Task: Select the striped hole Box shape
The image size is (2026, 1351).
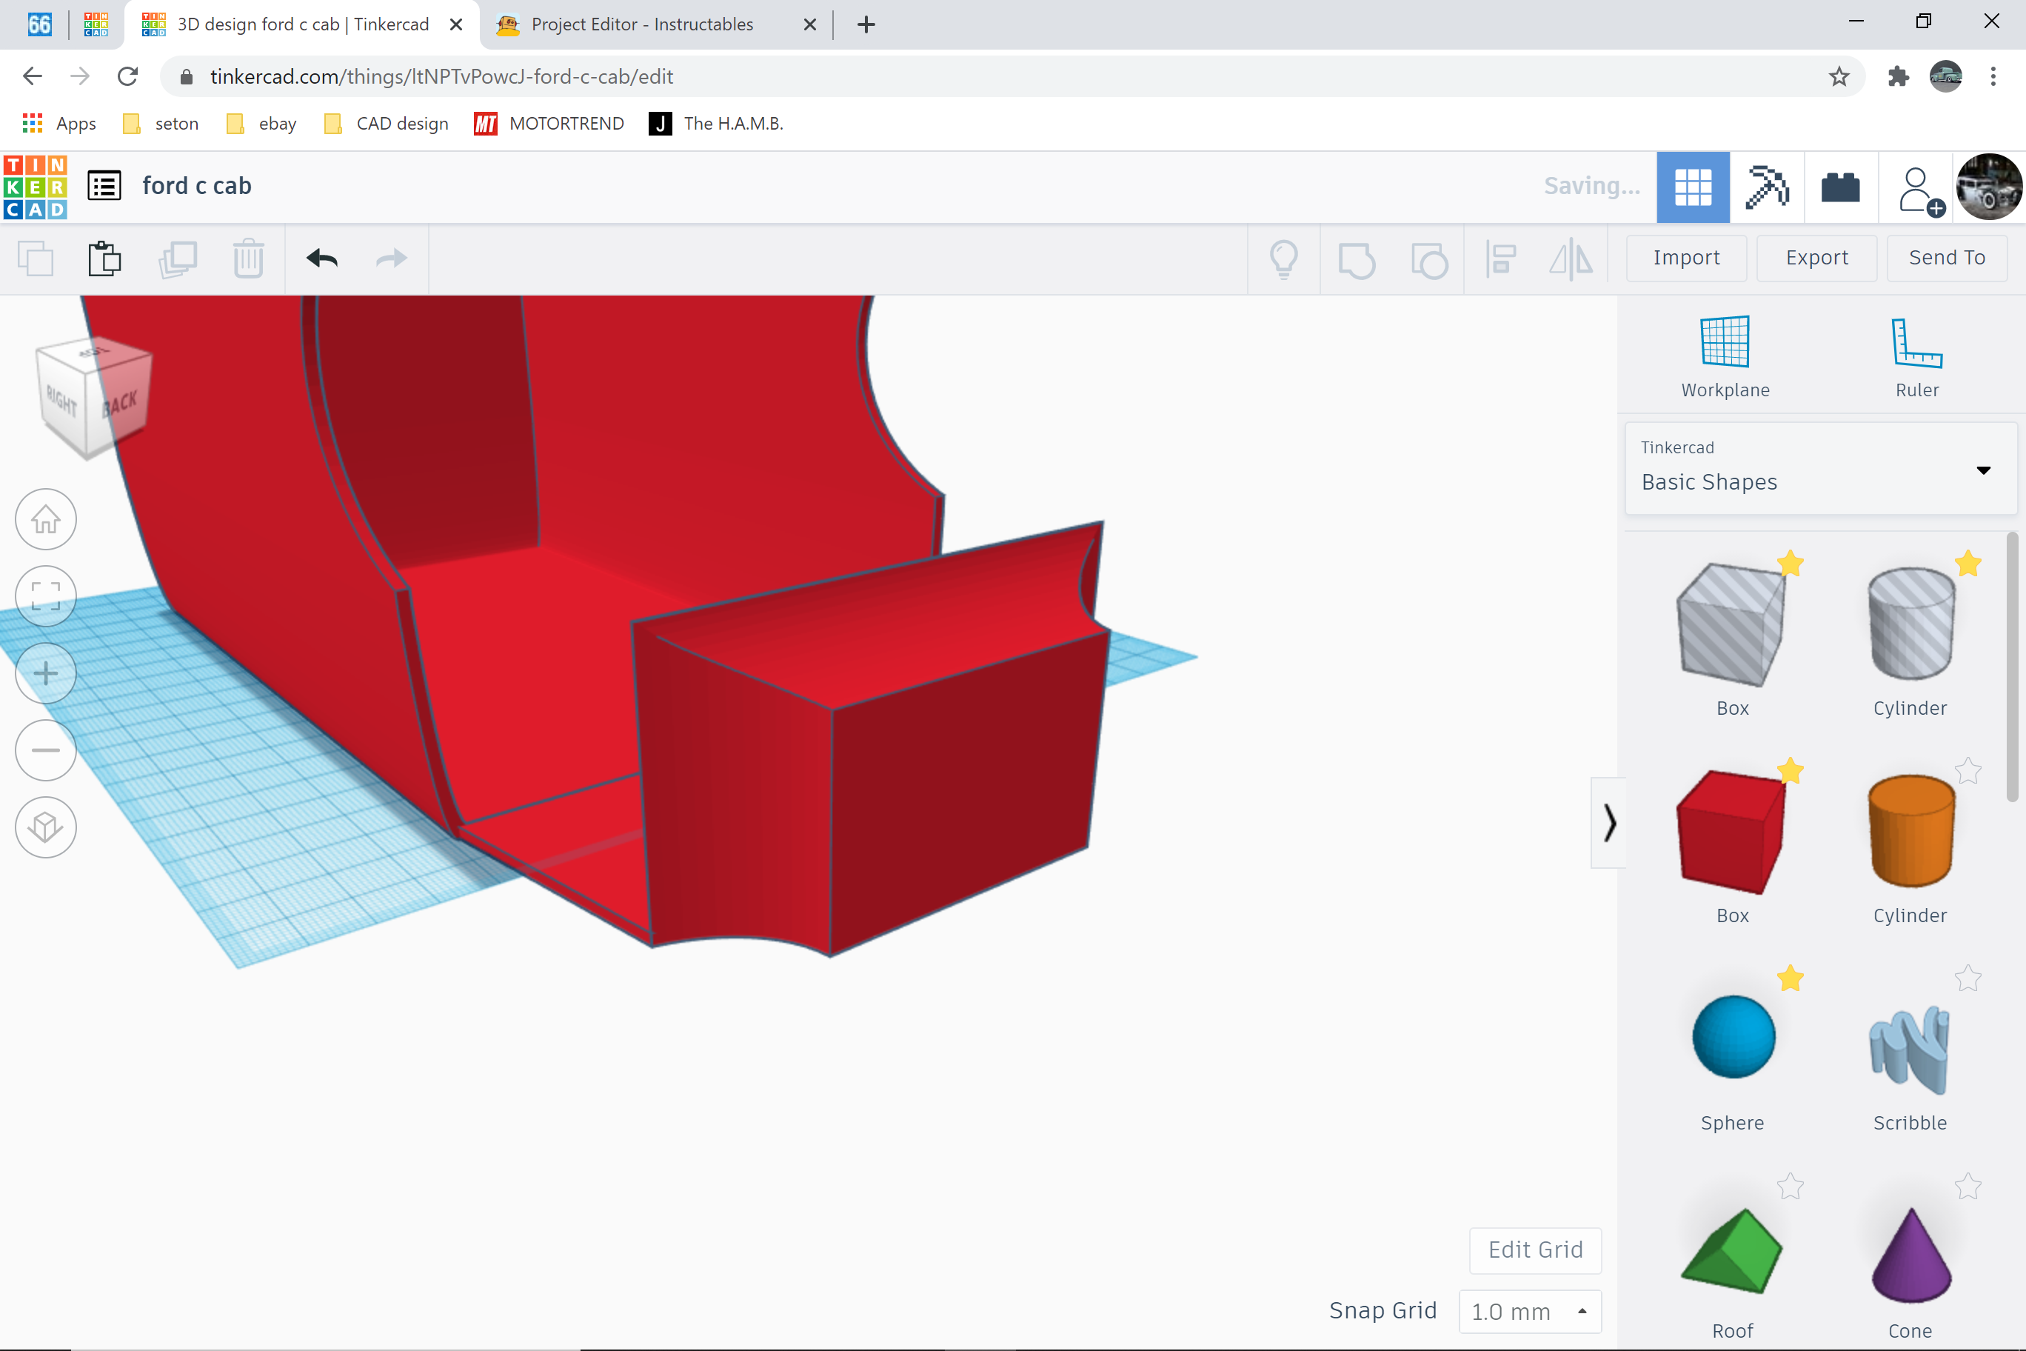Action: (x=1730, y=626)
